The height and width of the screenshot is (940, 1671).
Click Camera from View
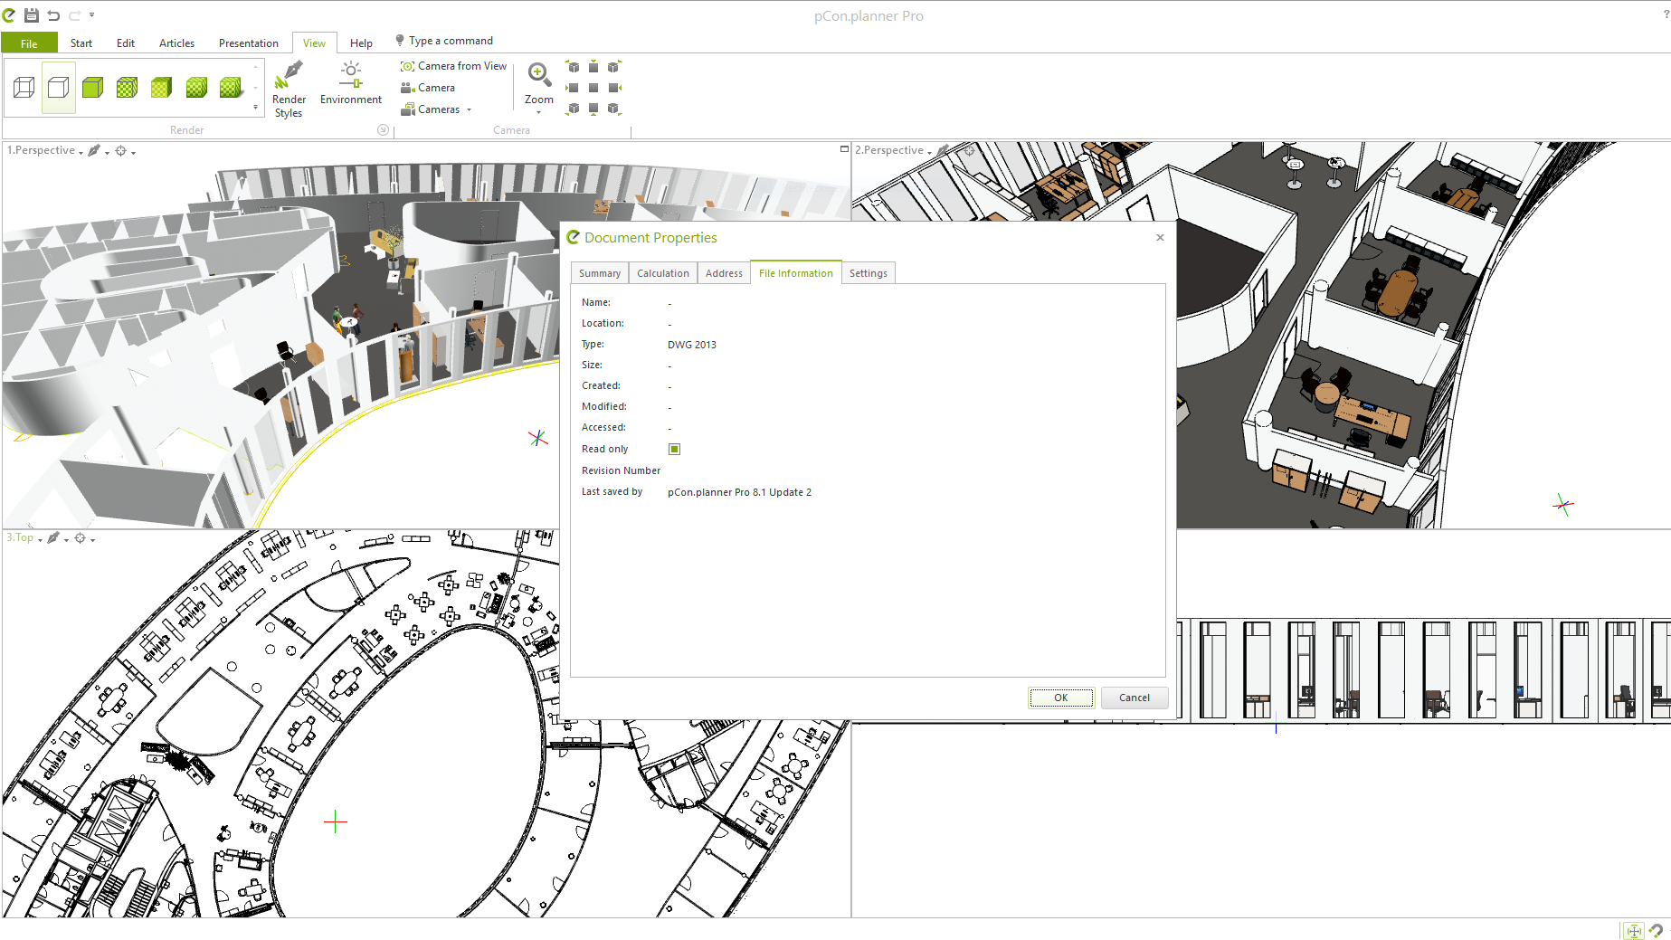[453, 66]
